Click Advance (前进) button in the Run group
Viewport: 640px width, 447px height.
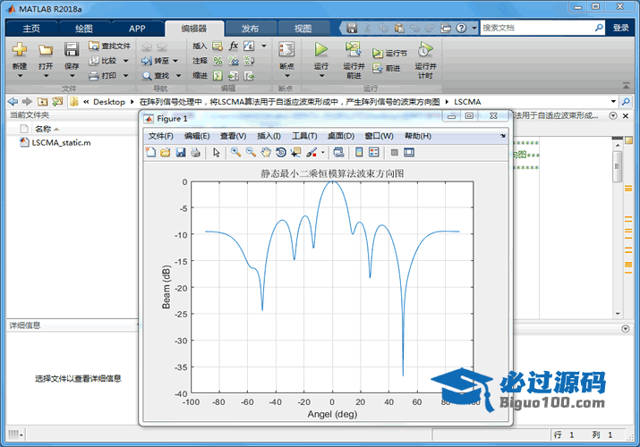click(x=386, y=69)
